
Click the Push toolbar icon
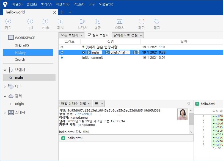(45, 21)
